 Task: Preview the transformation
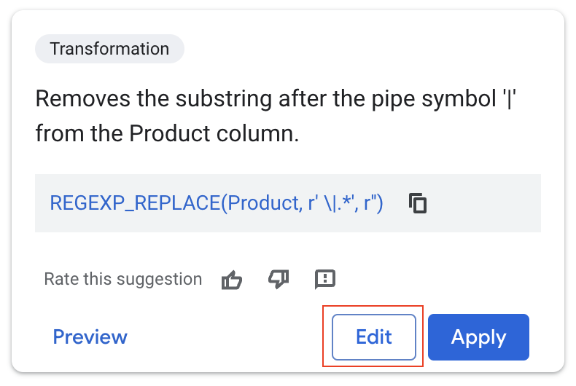90,337
